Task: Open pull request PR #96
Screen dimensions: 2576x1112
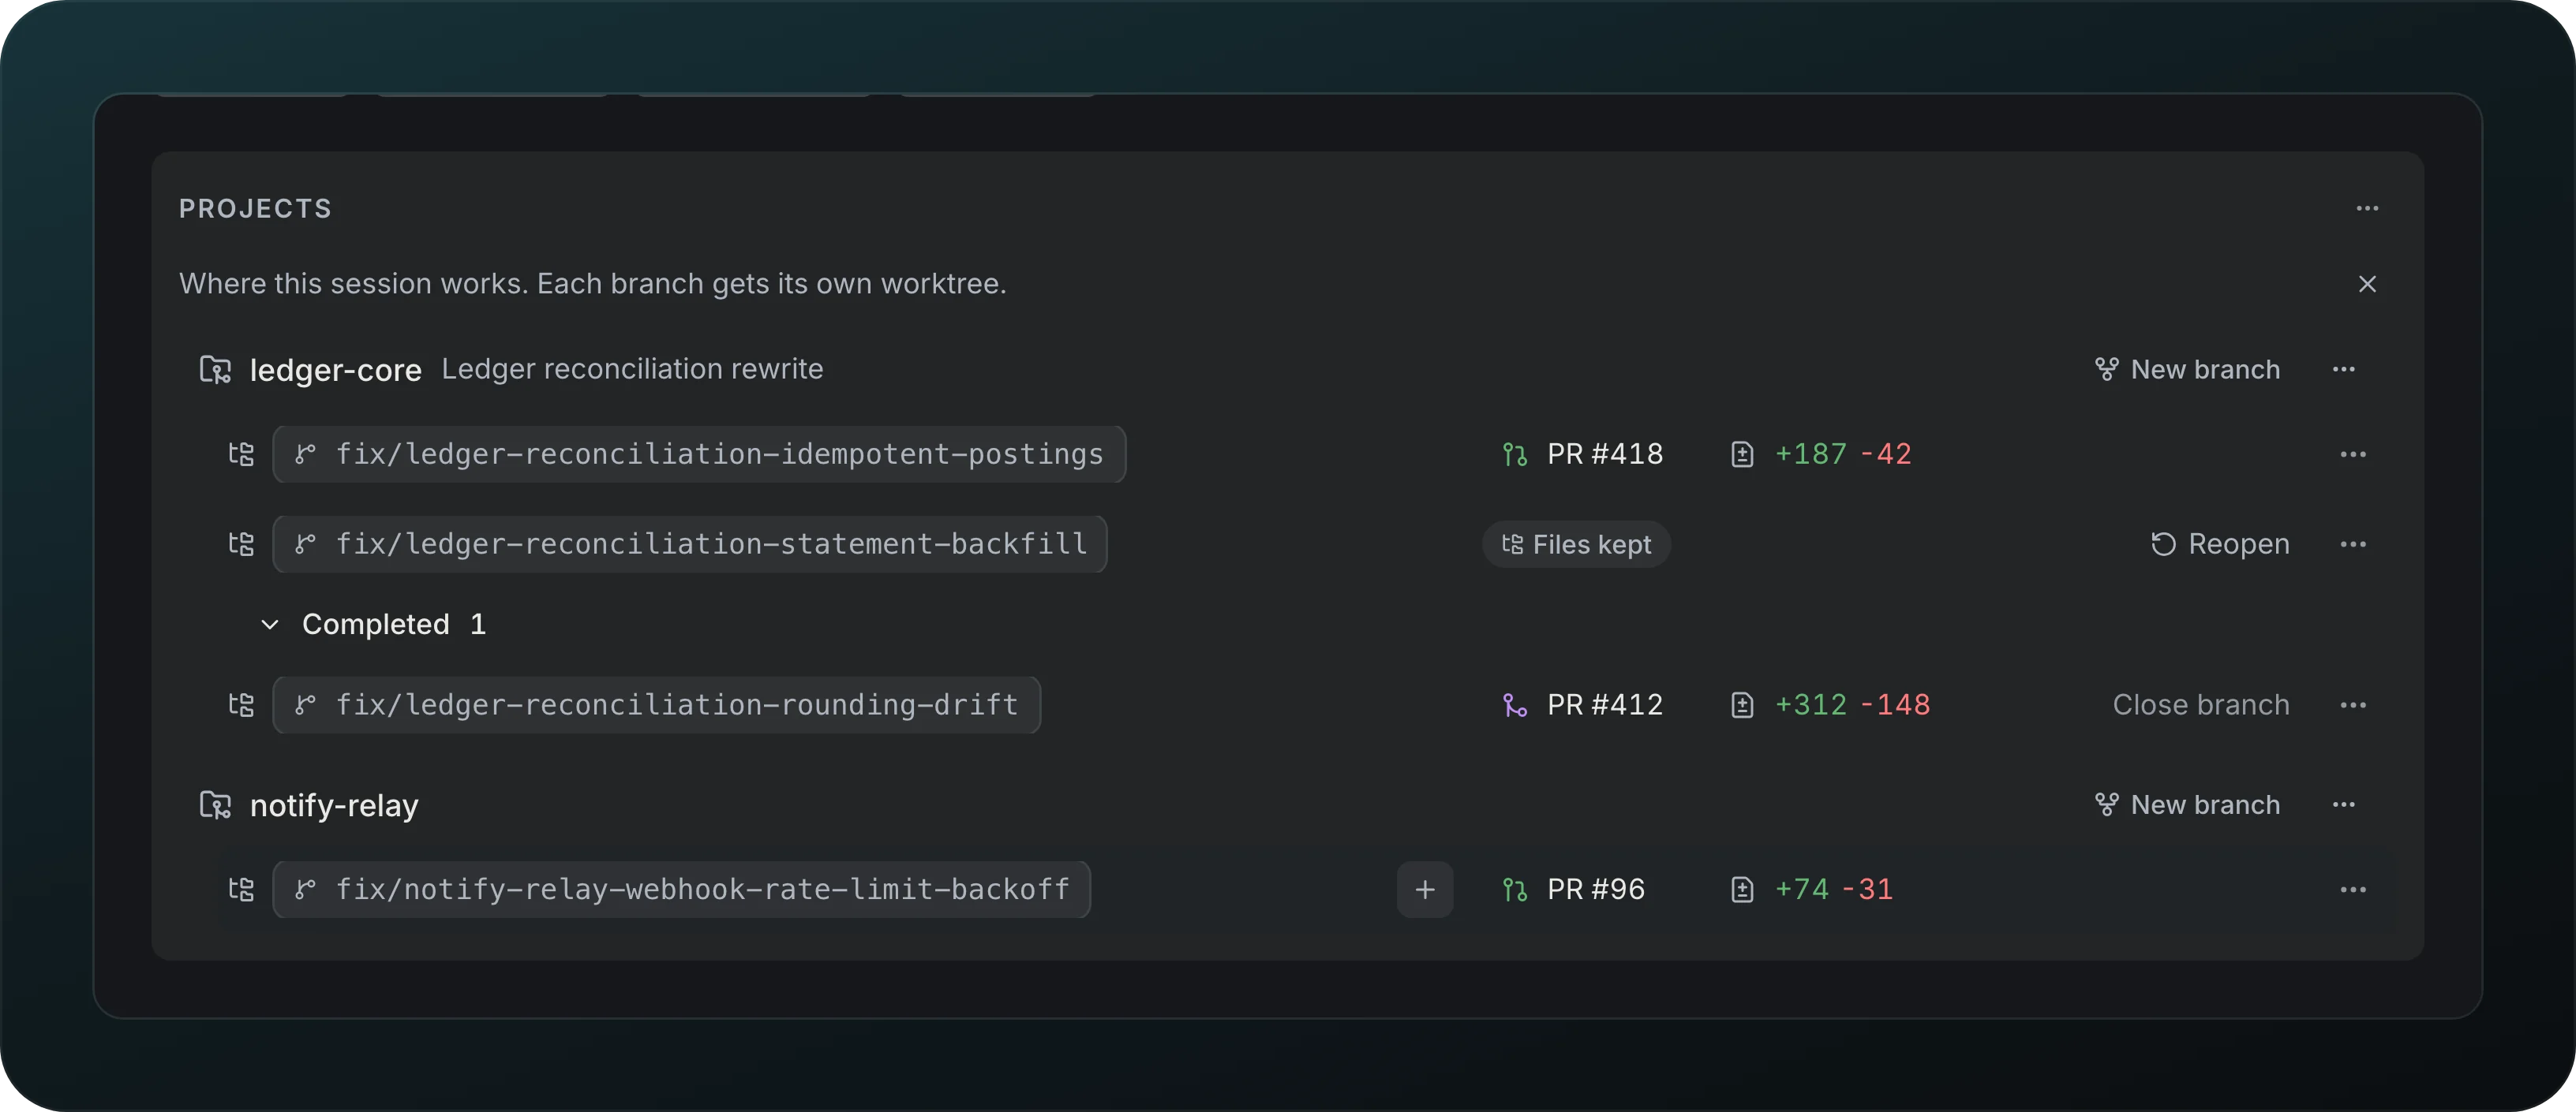Action: (1573, 889)
